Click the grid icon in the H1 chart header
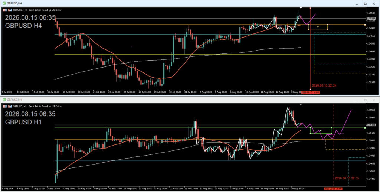The image size is (380, 192). click(5, 107)
